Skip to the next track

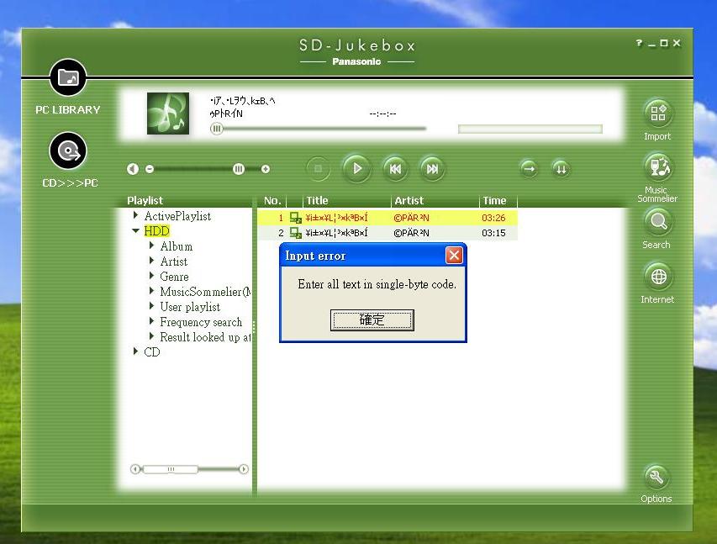[x=431, y=169]
